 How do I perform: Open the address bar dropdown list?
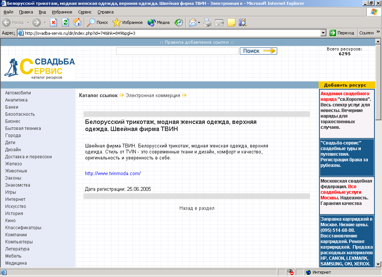[x=323, y=33]
